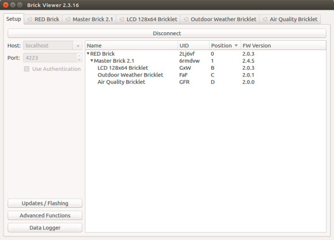
Task: Click the Port spinner down arrow
Action: point(79,60)
